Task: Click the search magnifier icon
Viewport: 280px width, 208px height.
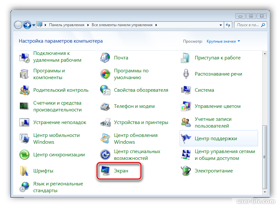Action: [x=263, y=25]
